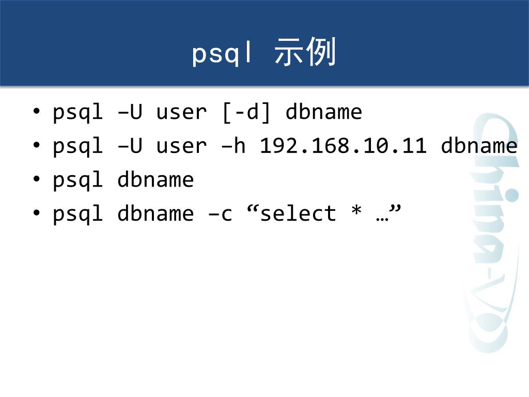Image resolution: width=529 pixels, height=397 pixels.
Task: Select the third bullet psql dbname
Action: [x=123, y=180]
